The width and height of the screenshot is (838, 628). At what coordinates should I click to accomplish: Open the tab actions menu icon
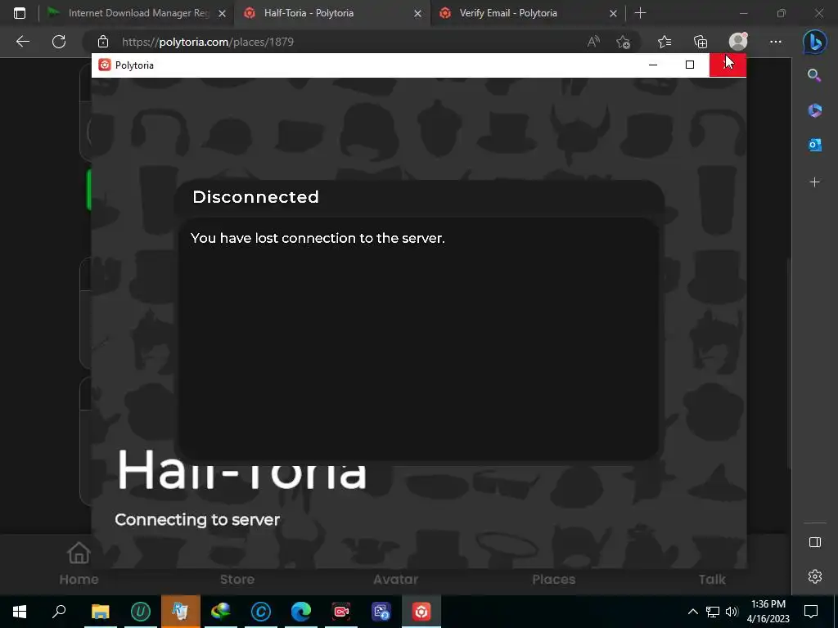20,13
